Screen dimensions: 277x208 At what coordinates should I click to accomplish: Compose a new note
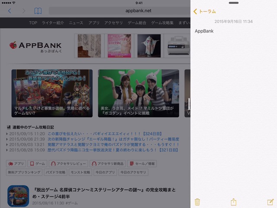270,202
